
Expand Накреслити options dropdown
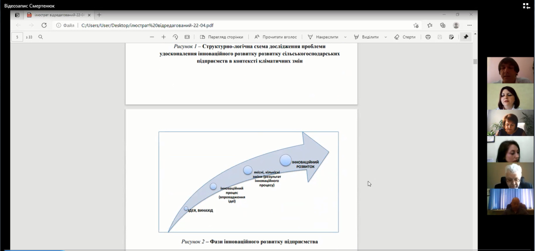(346, 37)
